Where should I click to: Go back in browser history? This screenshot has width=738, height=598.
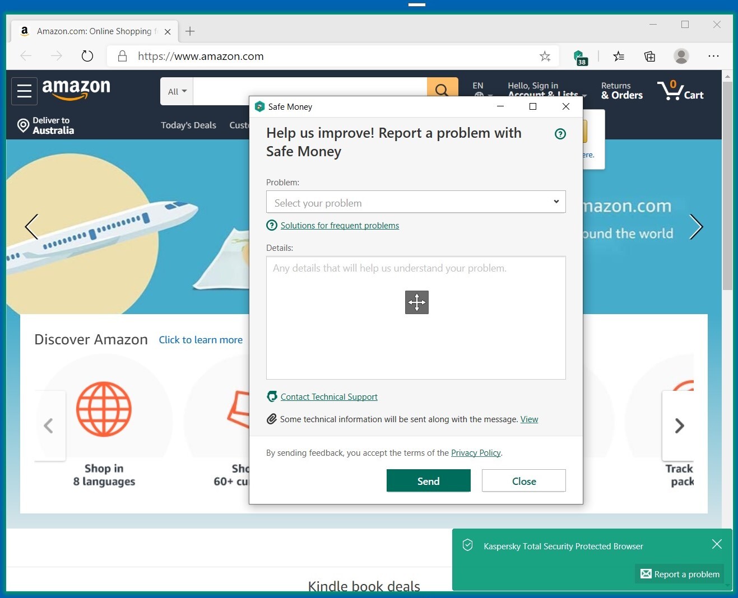[26, 56]
